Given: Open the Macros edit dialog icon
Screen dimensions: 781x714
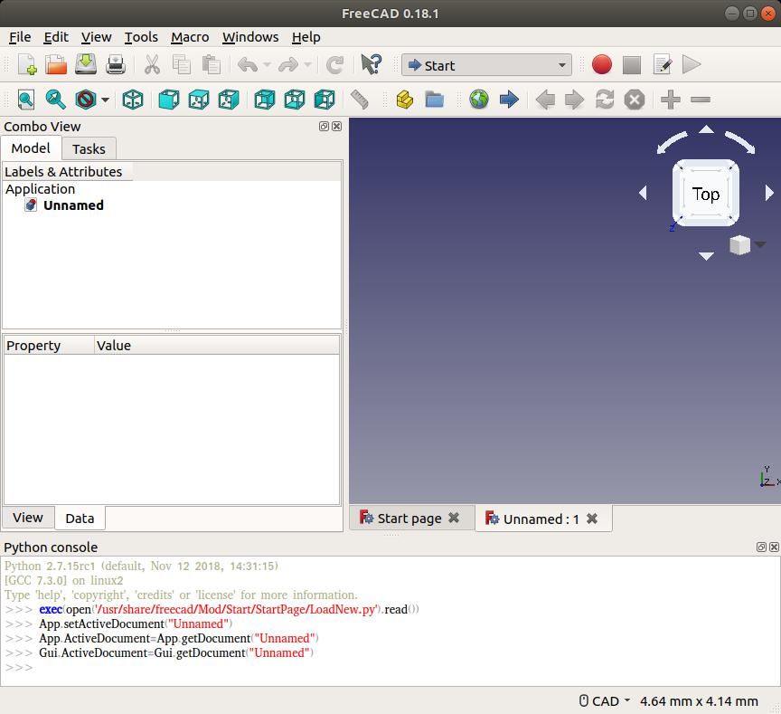Looking at the screenshot, I should 663,65.
